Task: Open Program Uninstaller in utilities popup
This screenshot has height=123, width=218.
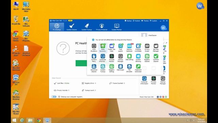Action: (138, 48)
